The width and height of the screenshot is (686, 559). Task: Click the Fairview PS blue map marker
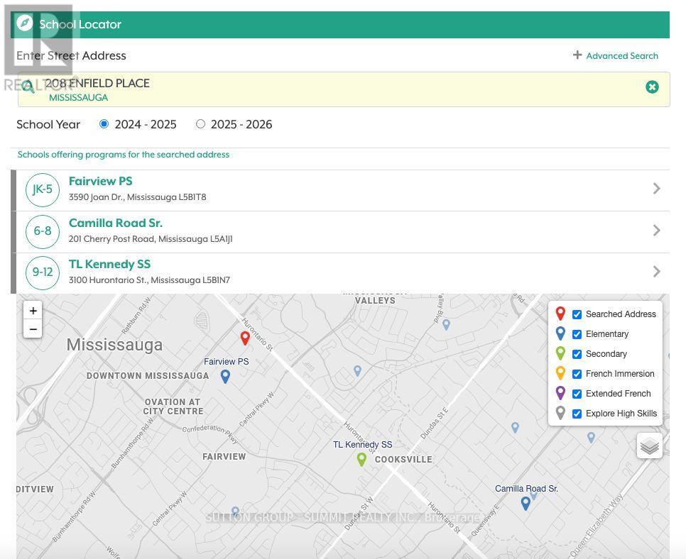tap(225, 376)
